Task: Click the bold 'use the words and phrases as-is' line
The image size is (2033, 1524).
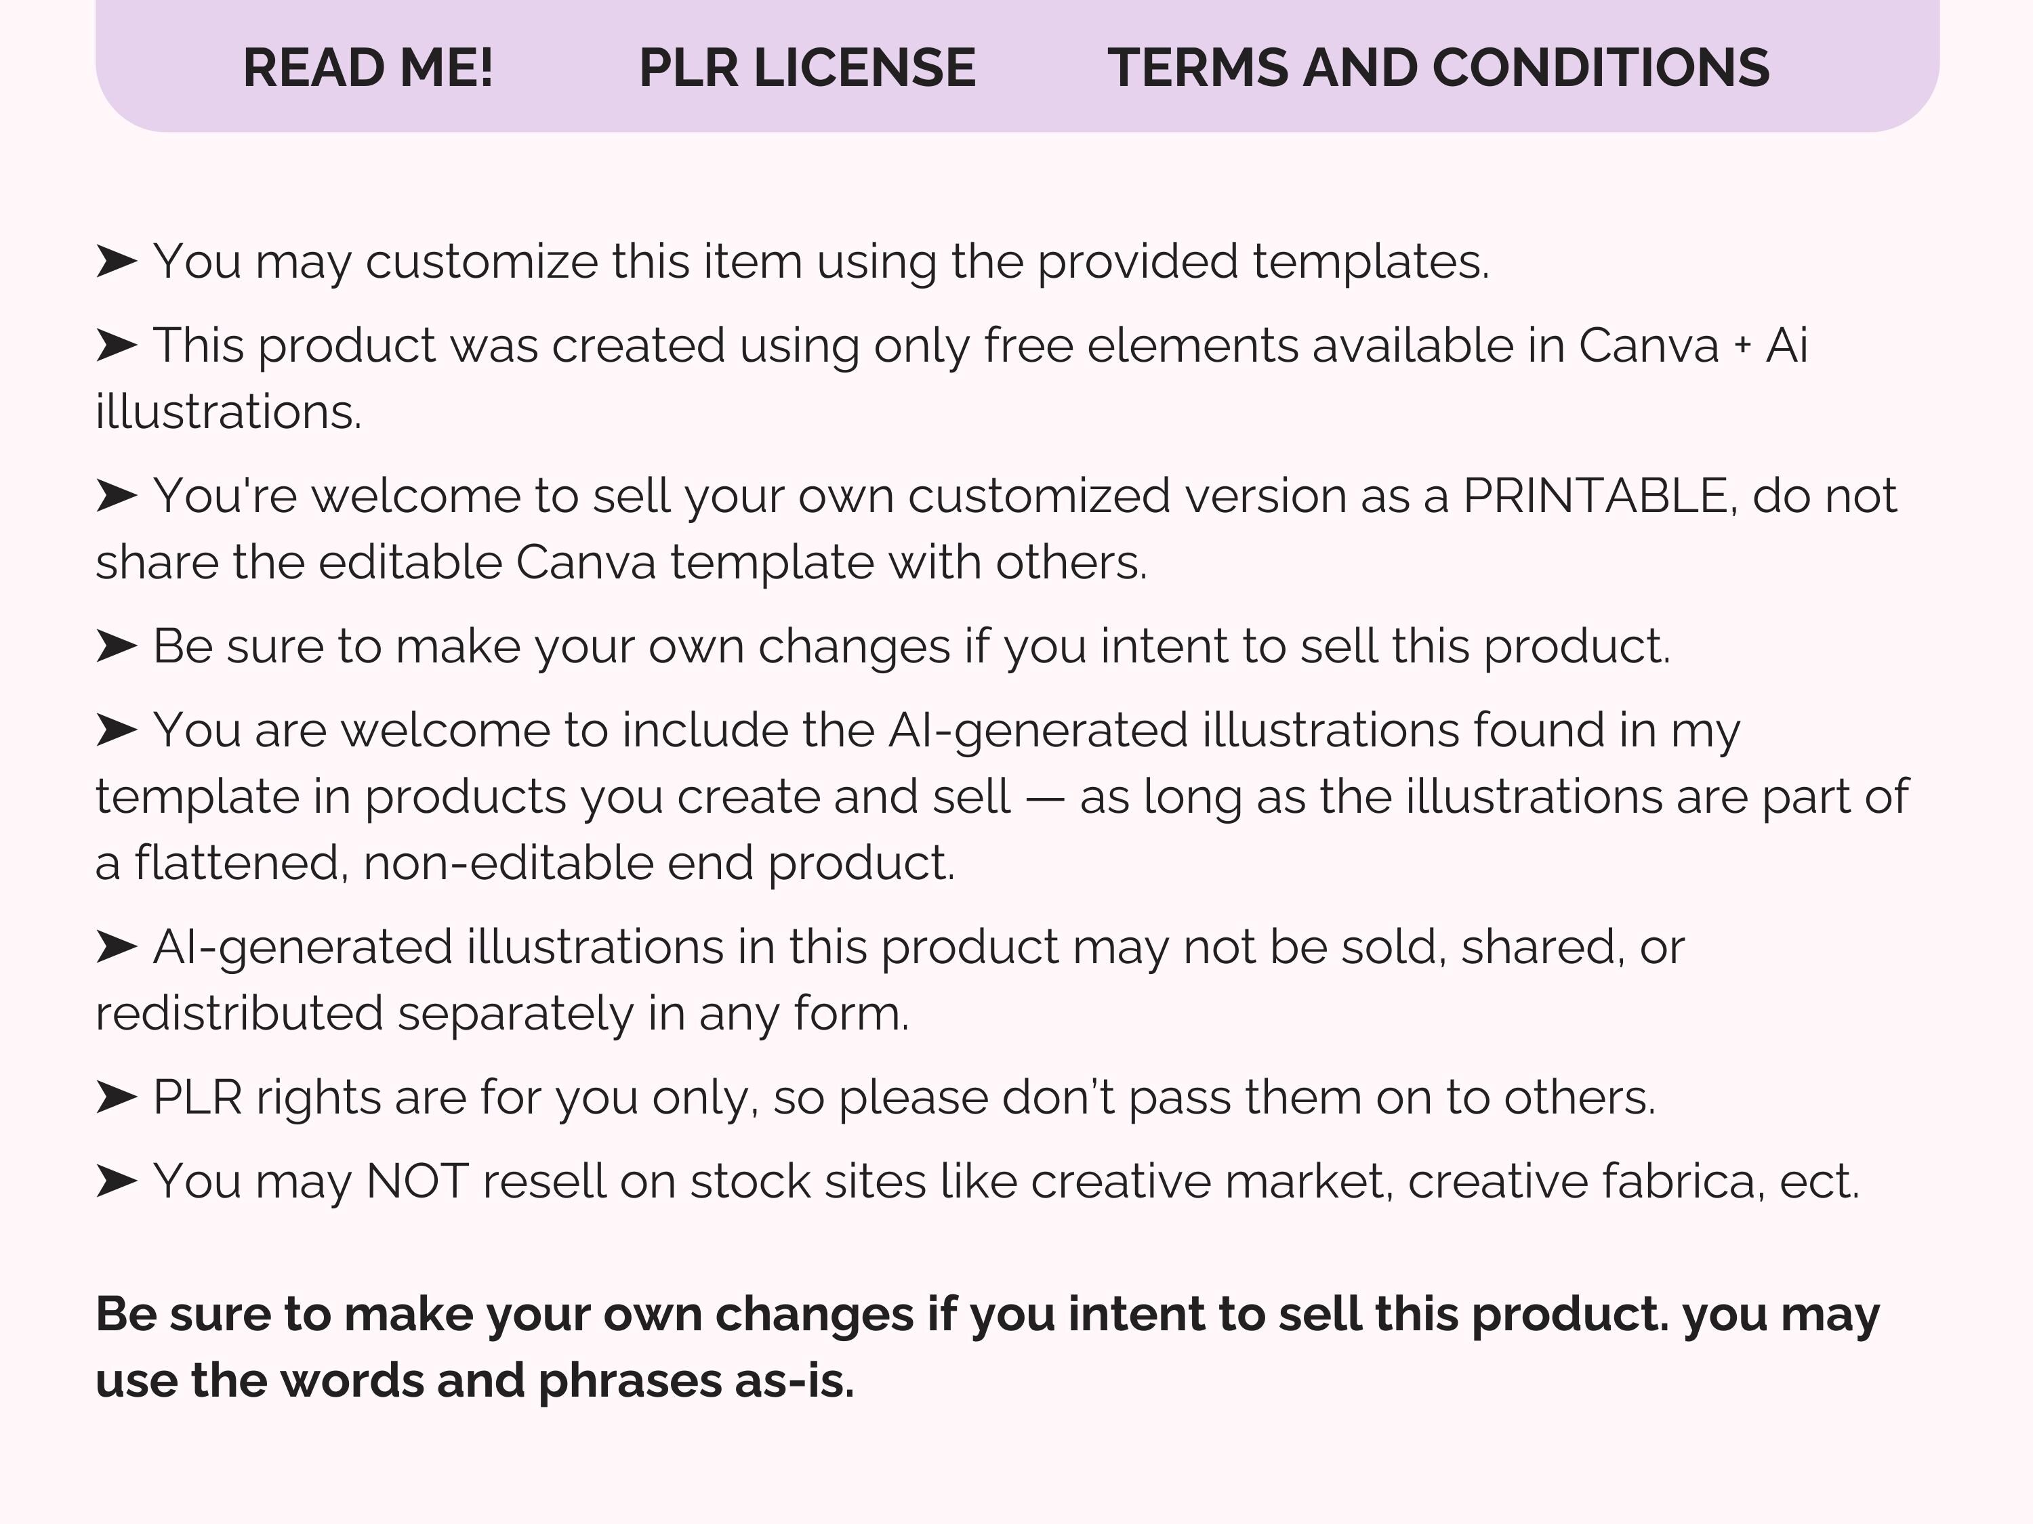Action: (475, 1382)
